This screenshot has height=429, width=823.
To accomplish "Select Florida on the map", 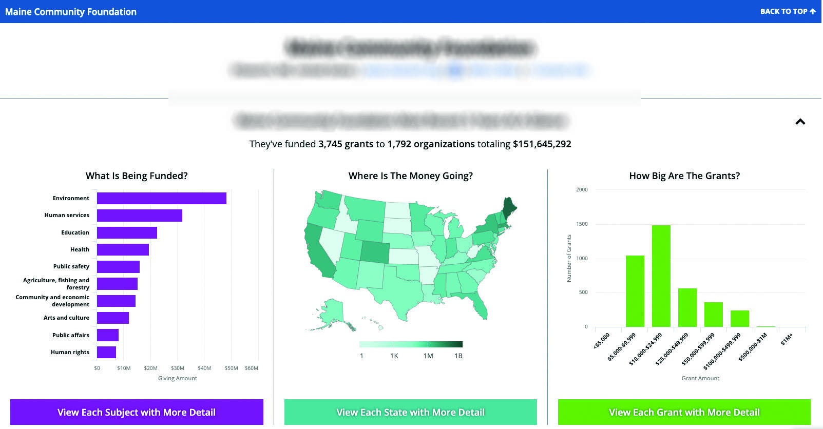I will pyautogui.click(x=480, y=306).
